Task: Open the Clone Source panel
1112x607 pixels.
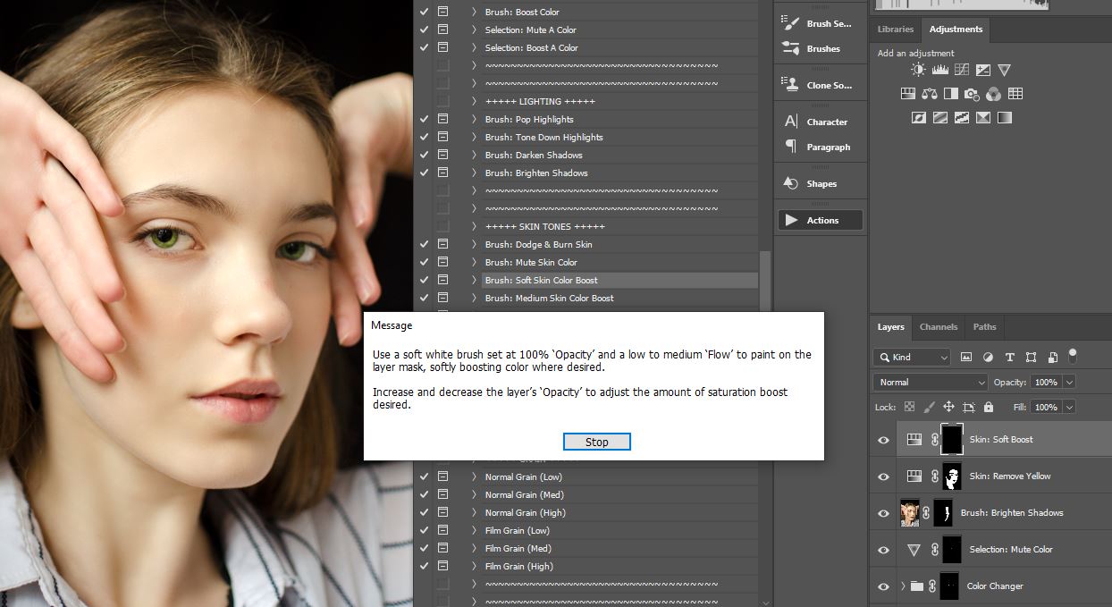Action: (821, 85)
